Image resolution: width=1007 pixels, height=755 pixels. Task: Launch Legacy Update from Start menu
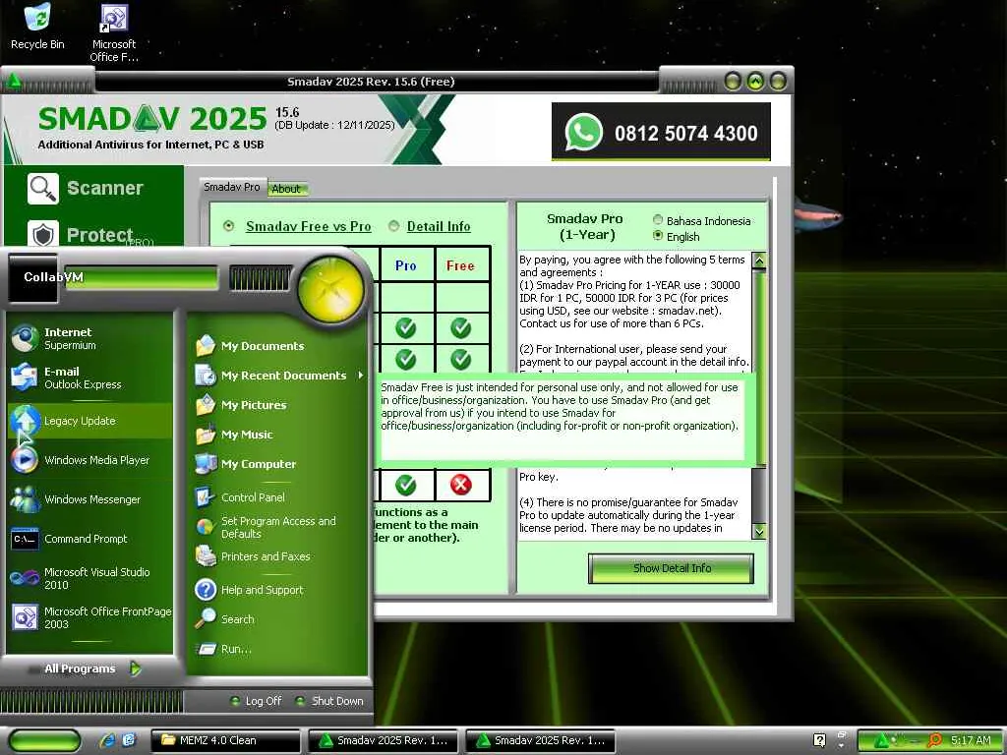tap(89, 421)
